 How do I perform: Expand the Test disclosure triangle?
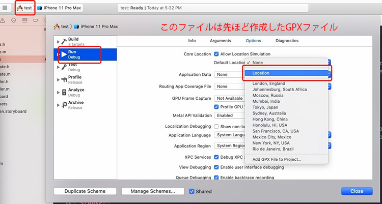pyautogui.click(x=58, y=67)
